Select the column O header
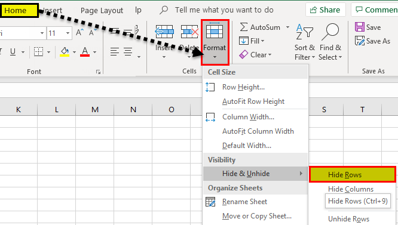Image resolution: width=398 pixels, height=225 pixels. [x=172, y=109]
